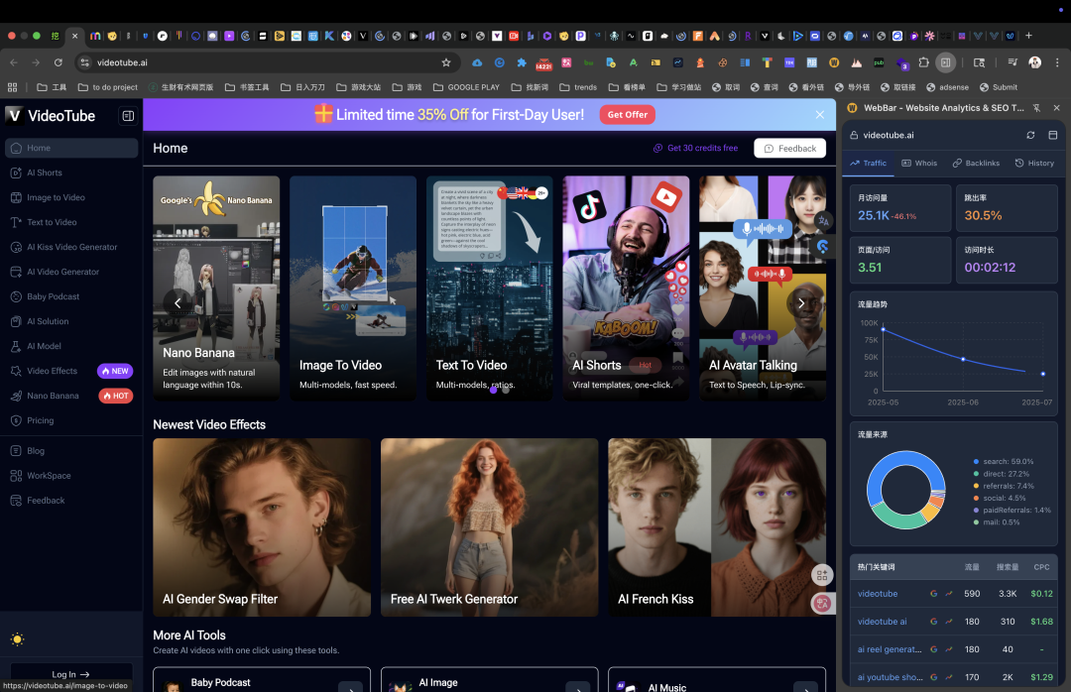Open the AI Shorts feature card
The width and height of the screenshot is (1071, 692).
[x=626, y=288]
